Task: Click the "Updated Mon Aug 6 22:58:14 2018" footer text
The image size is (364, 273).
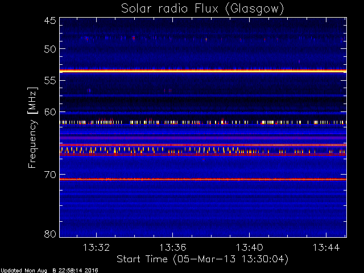Action: point(49,271)
